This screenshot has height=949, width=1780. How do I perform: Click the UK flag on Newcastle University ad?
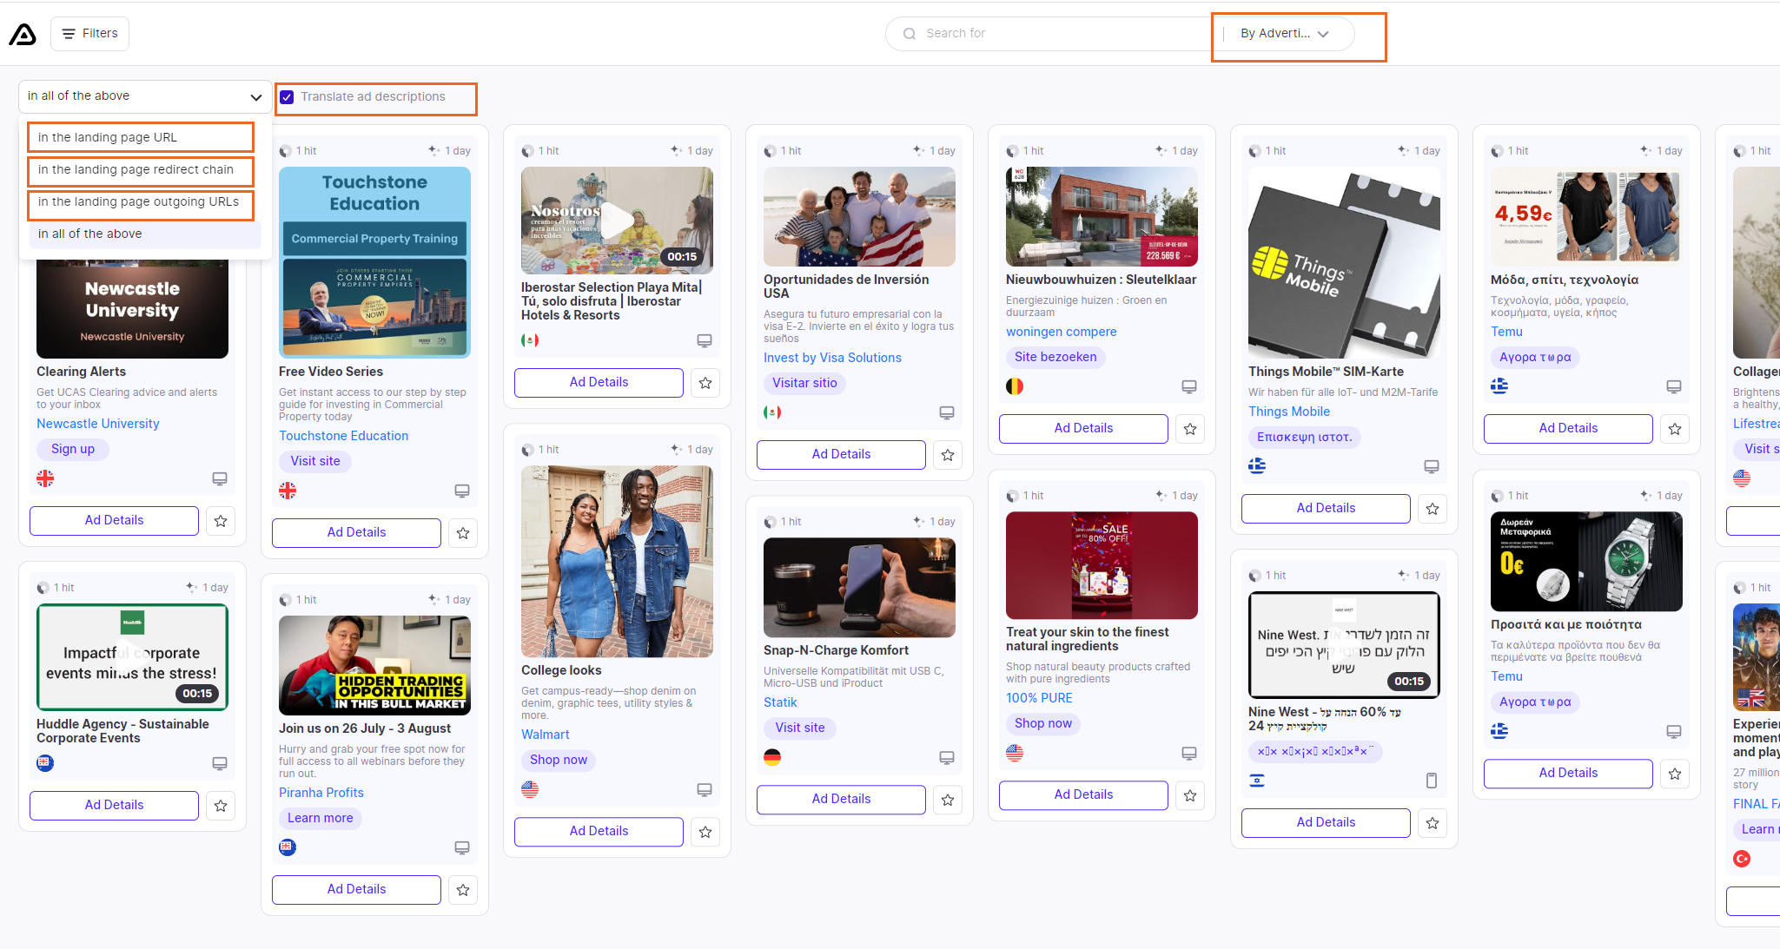tap(45, 478)
